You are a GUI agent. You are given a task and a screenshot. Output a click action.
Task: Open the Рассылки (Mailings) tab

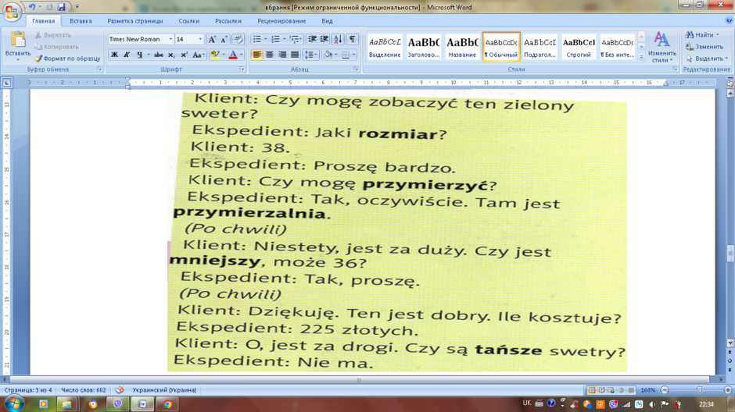(x=228, y=21)
